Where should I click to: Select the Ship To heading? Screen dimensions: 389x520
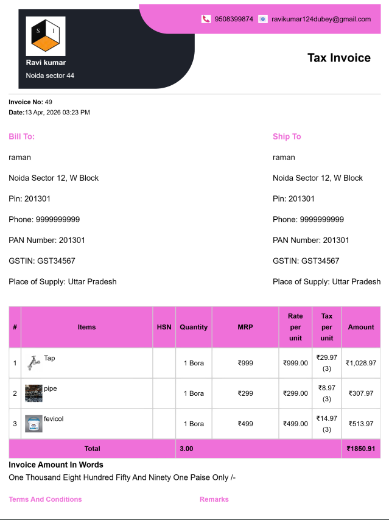coord(287,136)
